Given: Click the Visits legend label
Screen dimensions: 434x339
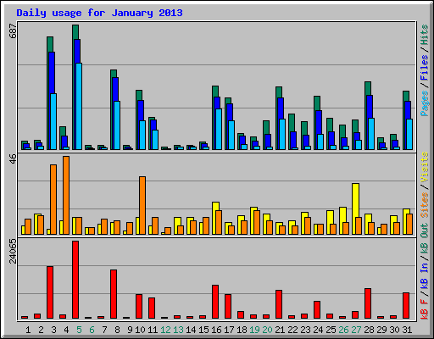Looking at the screenshot, I should (x=425, y=167).
